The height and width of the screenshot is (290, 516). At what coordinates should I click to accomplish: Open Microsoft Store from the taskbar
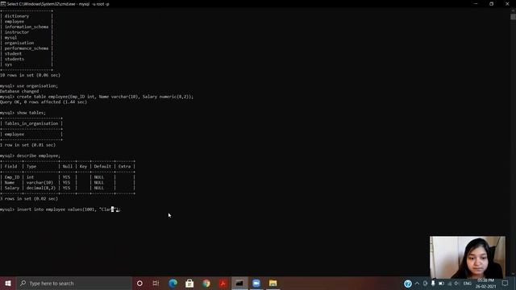[x=189, y=283]
